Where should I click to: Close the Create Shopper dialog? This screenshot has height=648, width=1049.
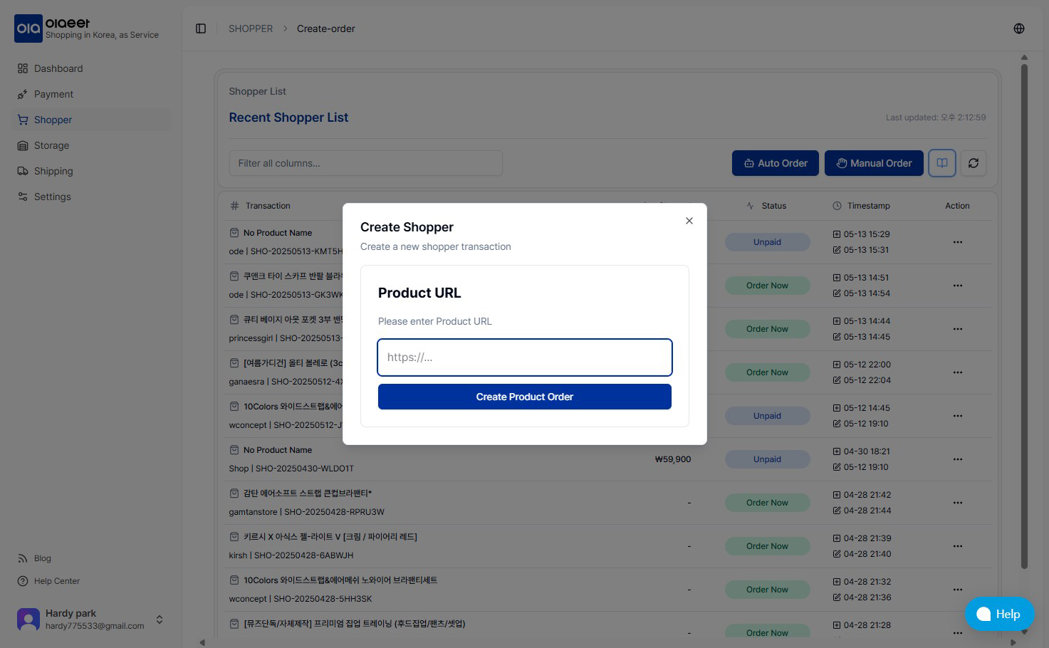[689, 221]
